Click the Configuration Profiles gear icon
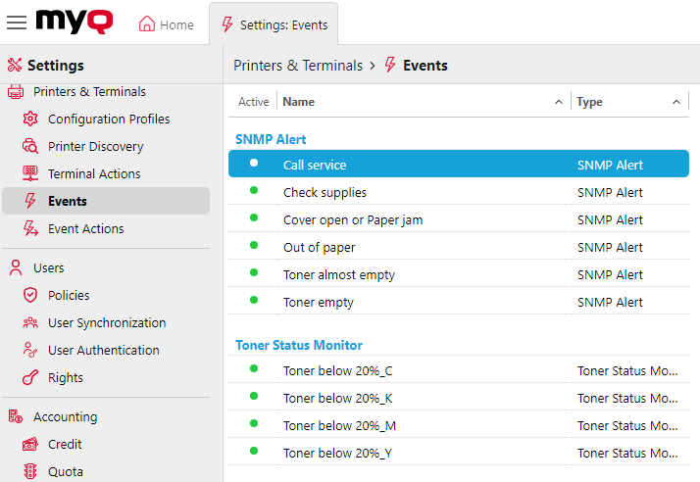700x482 pixels. [29, 120]
